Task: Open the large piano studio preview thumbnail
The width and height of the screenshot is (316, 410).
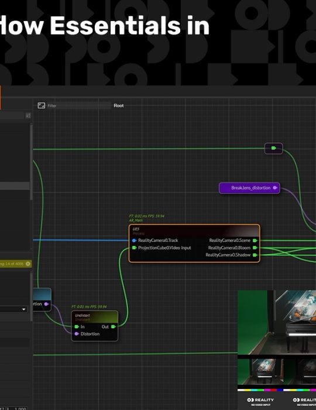Action: (x=277, y=322)
